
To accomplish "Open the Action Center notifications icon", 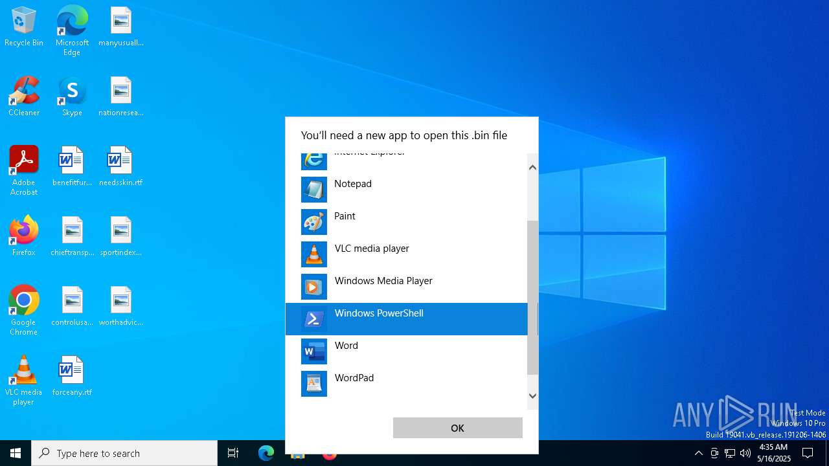I will coord(808,453).
